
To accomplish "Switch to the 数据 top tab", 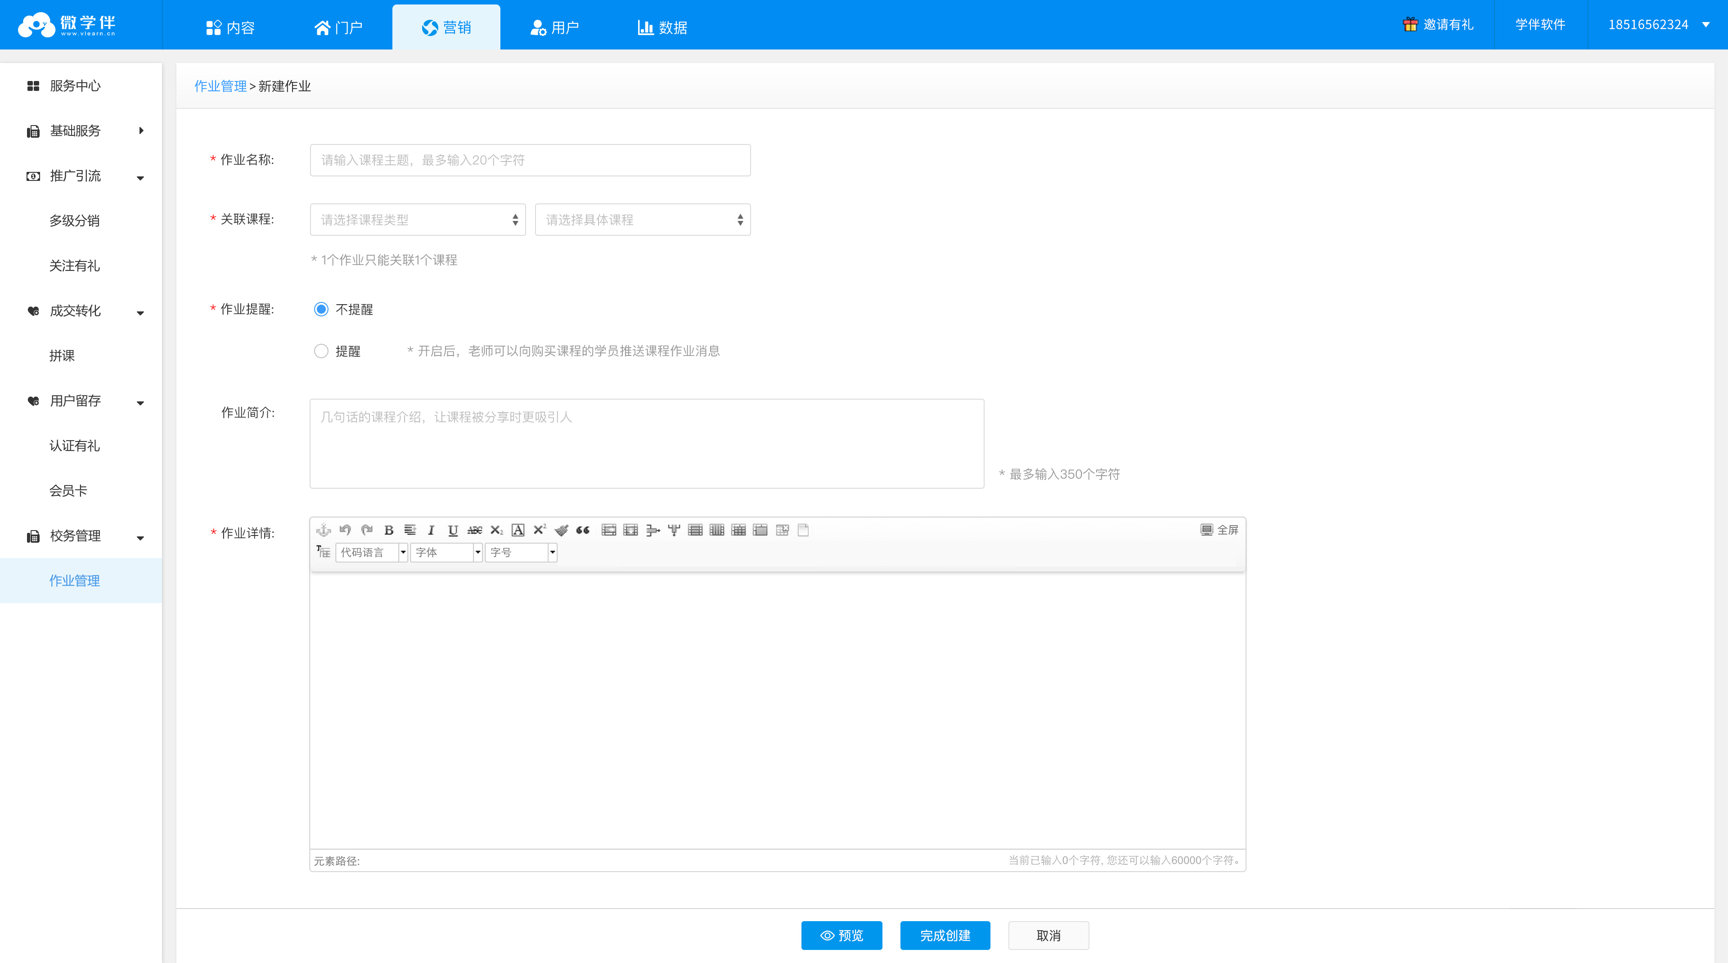I will tap(661, 27).
